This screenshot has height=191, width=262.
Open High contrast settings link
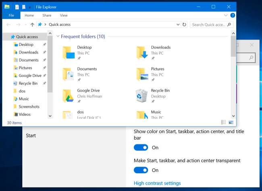tap(157, 183)
